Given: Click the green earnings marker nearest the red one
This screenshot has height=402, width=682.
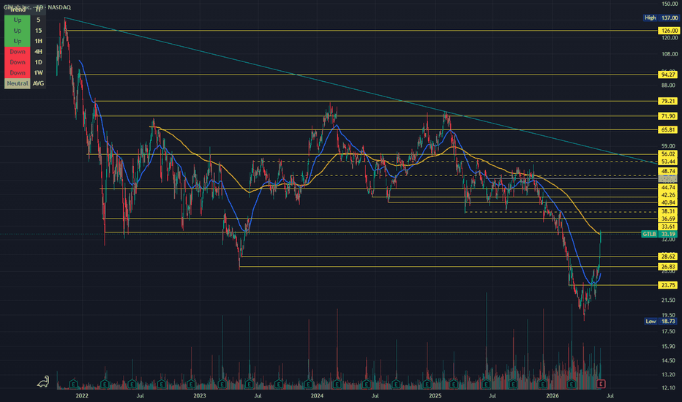Looking at the screenshot, I should (x=572, y=384).
